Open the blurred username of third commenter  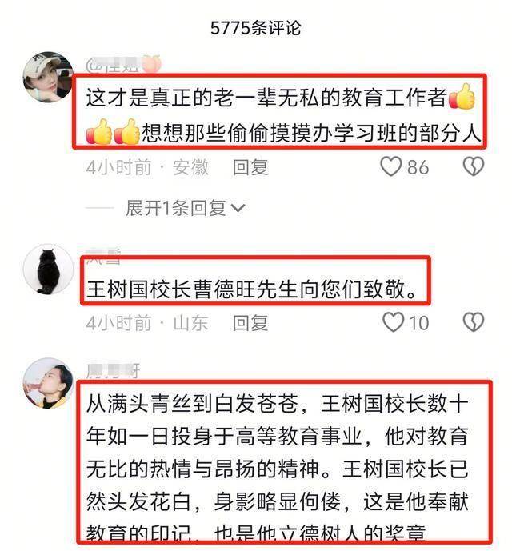point(113,371)
